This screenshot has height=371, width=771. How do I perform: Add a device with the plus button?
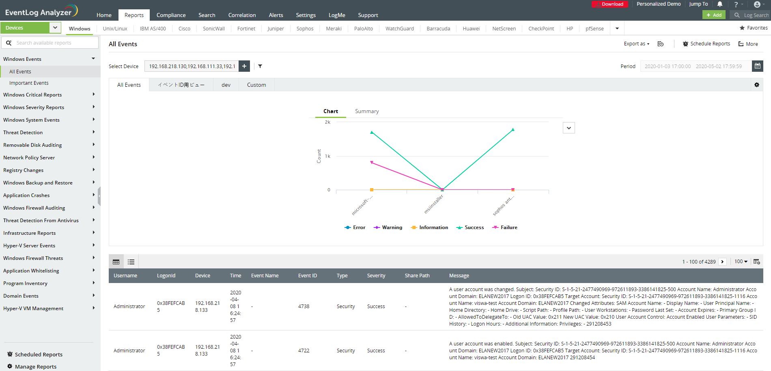[244, 66]
